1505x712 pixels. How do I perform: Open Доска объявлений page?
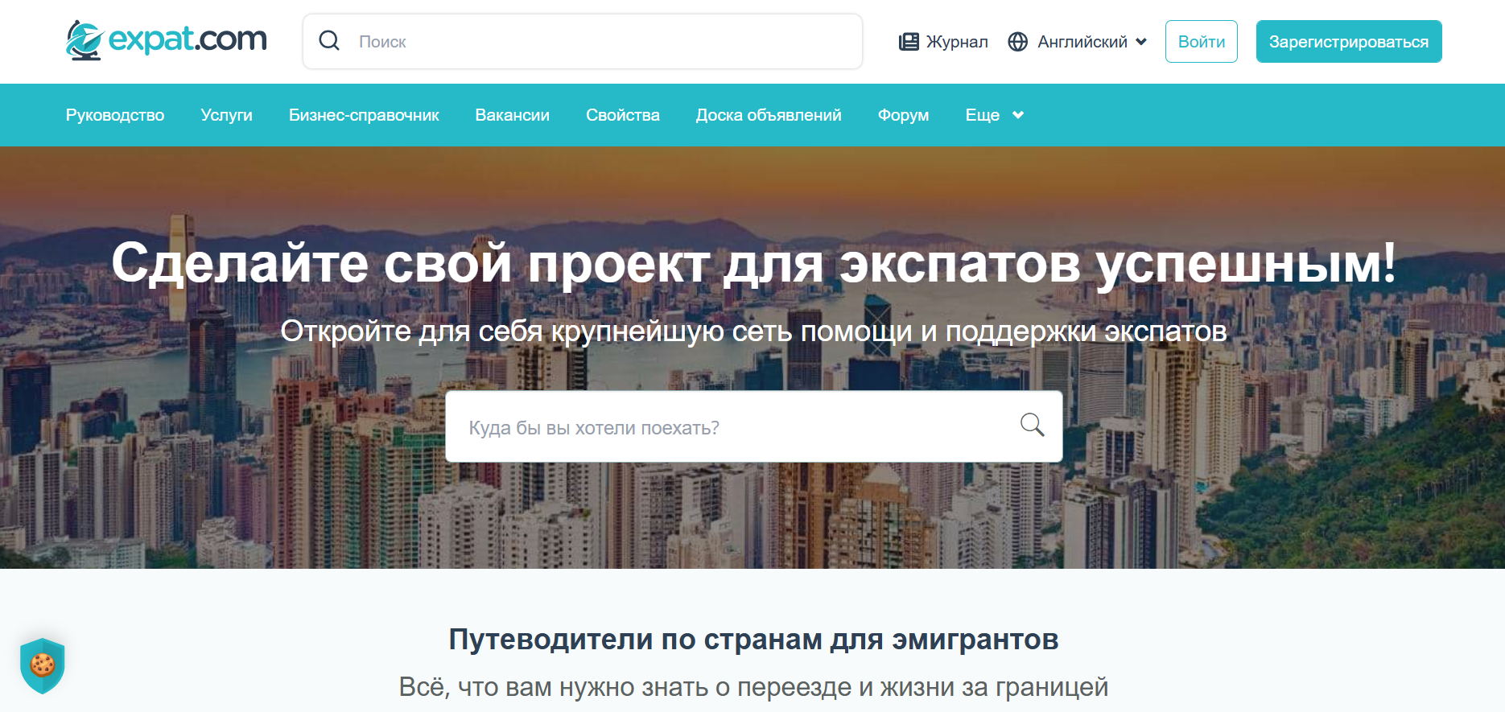tap(768, 115)
